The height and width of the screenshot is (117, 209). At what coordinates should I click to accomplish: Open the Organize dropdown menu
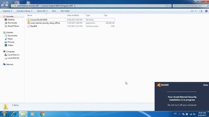click(7, 11)
